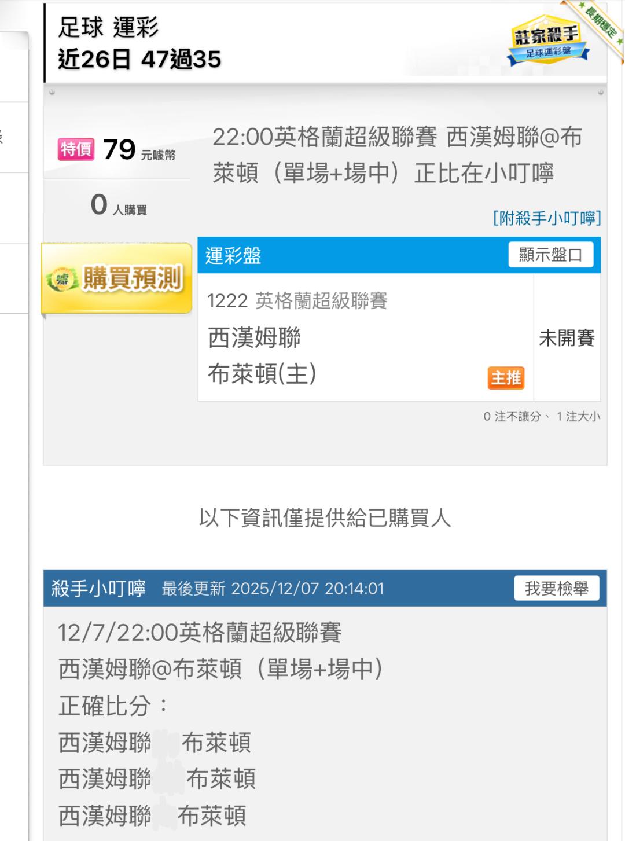Click the 未開賽 match status cell
The height and width of the screenshot is (841, 625).
click(567, 338)
